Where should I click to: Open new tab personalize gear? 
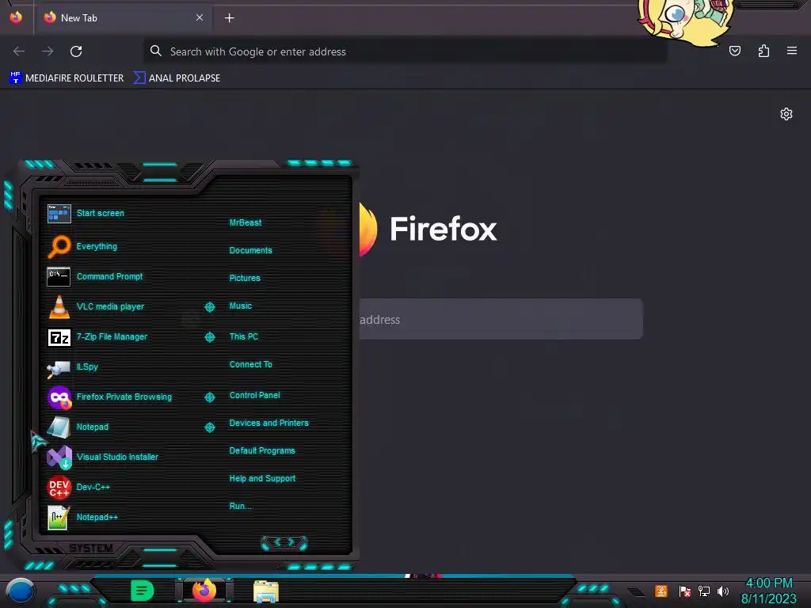click(786, 114)
